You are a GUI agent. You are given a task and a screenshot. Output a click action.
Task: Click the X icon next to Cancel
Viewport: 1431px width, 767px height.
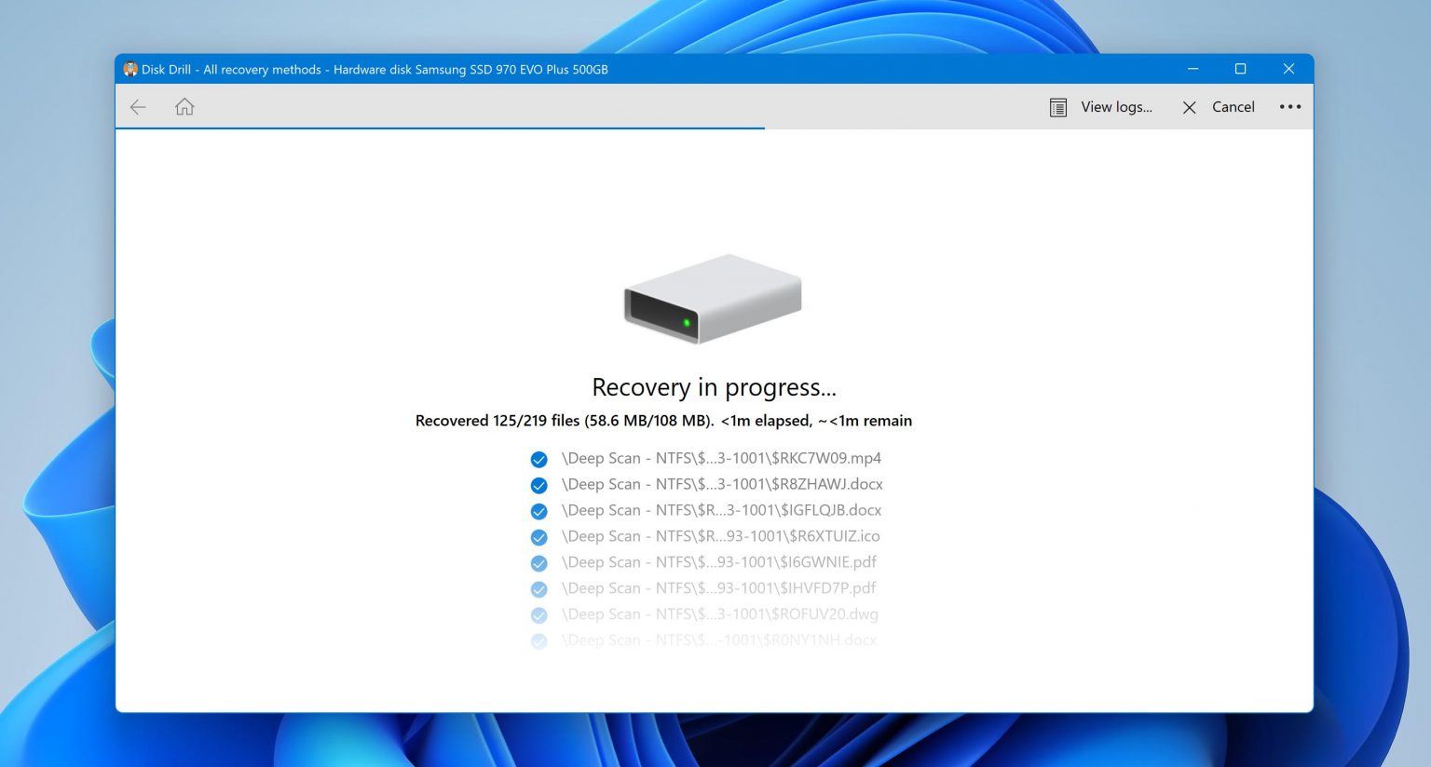1189,107
